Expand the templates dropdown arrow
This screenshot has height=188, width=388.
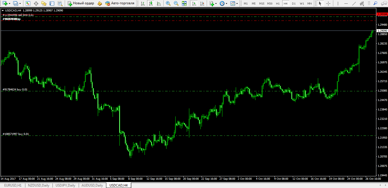pyautogui.click(x=237, y=3)
